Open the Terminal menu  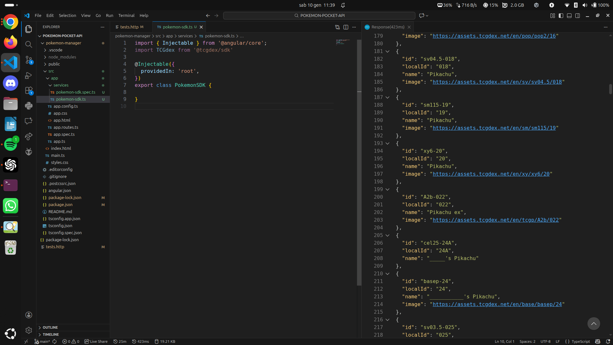point(126,16)
